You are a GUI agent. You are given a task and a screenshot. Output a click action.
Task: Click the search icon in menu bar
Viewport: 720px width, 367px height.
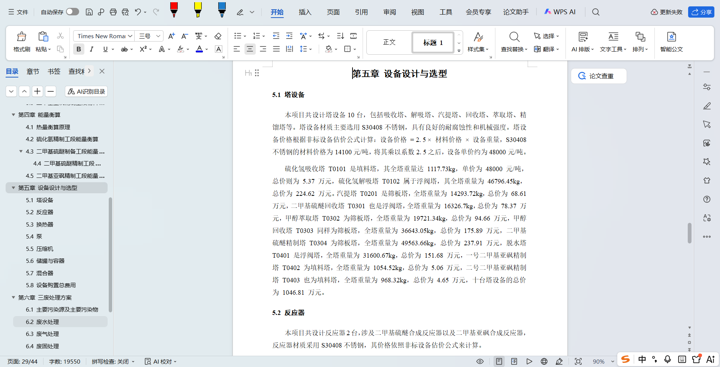tap(595, 12)
